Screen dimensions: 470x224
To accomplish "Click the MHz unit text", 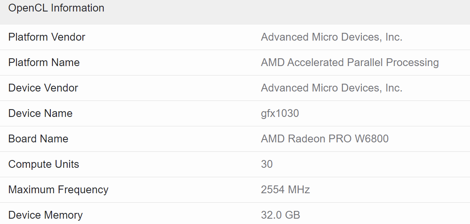I will click(x=300, y=190).
